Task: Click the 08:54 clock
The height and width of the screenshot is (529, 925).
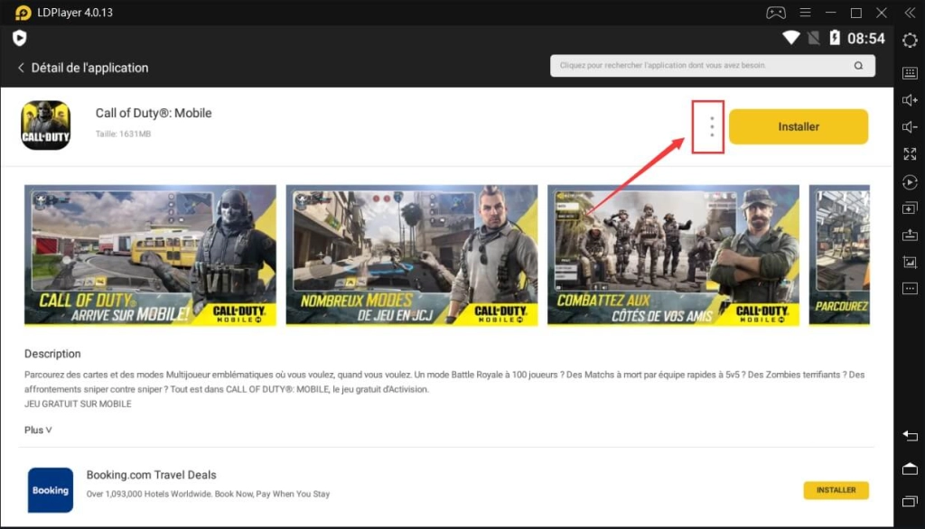Action: pyautogui.click(x=866, y=38)
